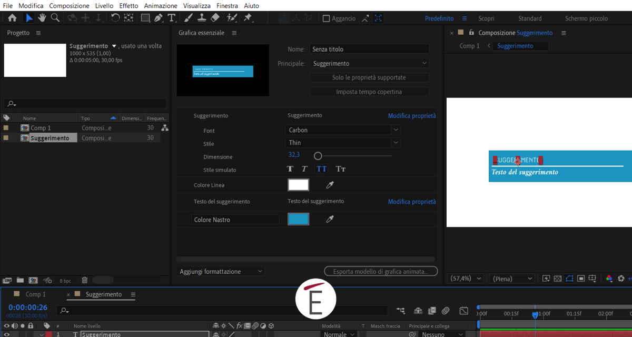Open the blue Colore Nastro swatch
Viewport: 632px width, 337px height.
tap(298, 220)
